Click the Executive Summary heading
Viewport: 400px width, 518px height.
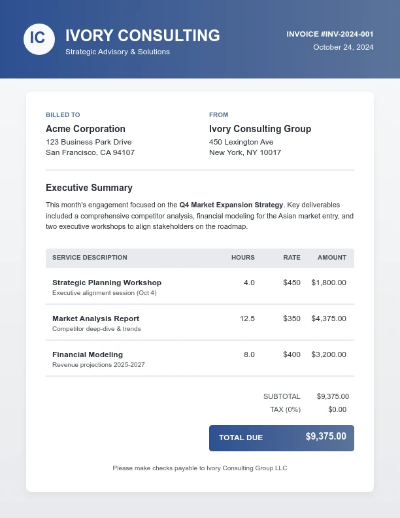[x=89, y=188]
